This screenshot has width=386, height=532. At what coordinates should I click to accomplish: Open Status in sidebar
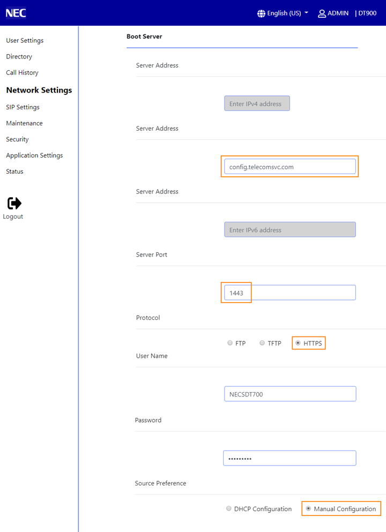coord(14,171)
